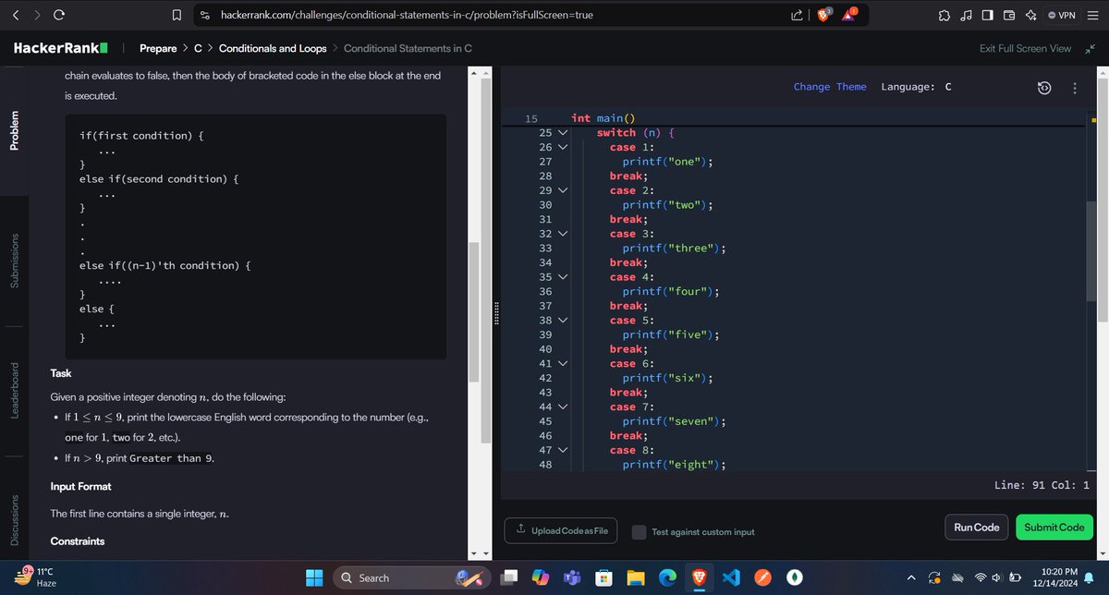
Task: Go to C breadcrumb
Action: click(198, 48)
